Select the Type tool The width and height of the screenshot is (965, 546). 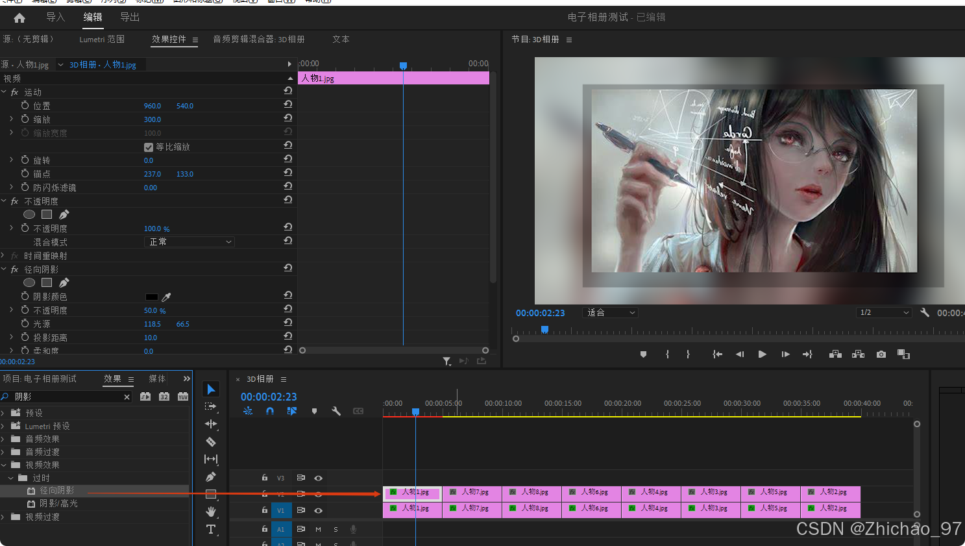point(211,529)
